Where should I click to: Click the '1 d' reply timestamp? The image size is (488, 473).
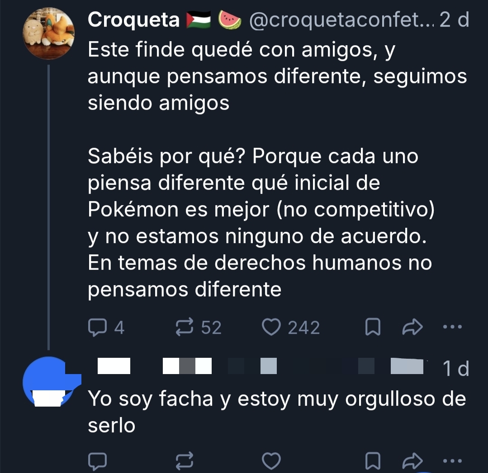[455, 369]
